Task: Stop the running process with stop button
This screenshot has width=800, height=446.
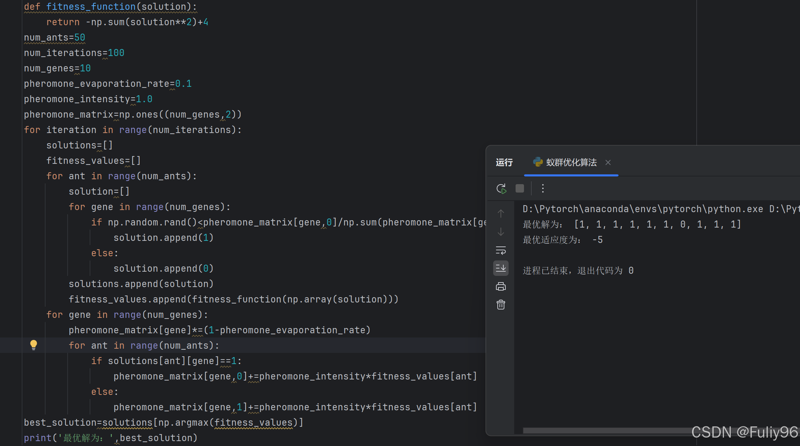Action: click(520, 189)
